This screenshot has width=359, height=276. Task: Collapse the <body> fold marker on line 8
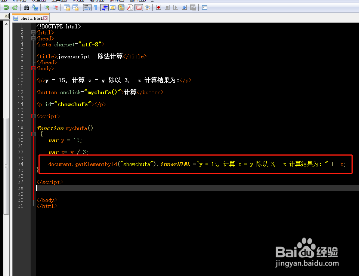click(33, 68)
